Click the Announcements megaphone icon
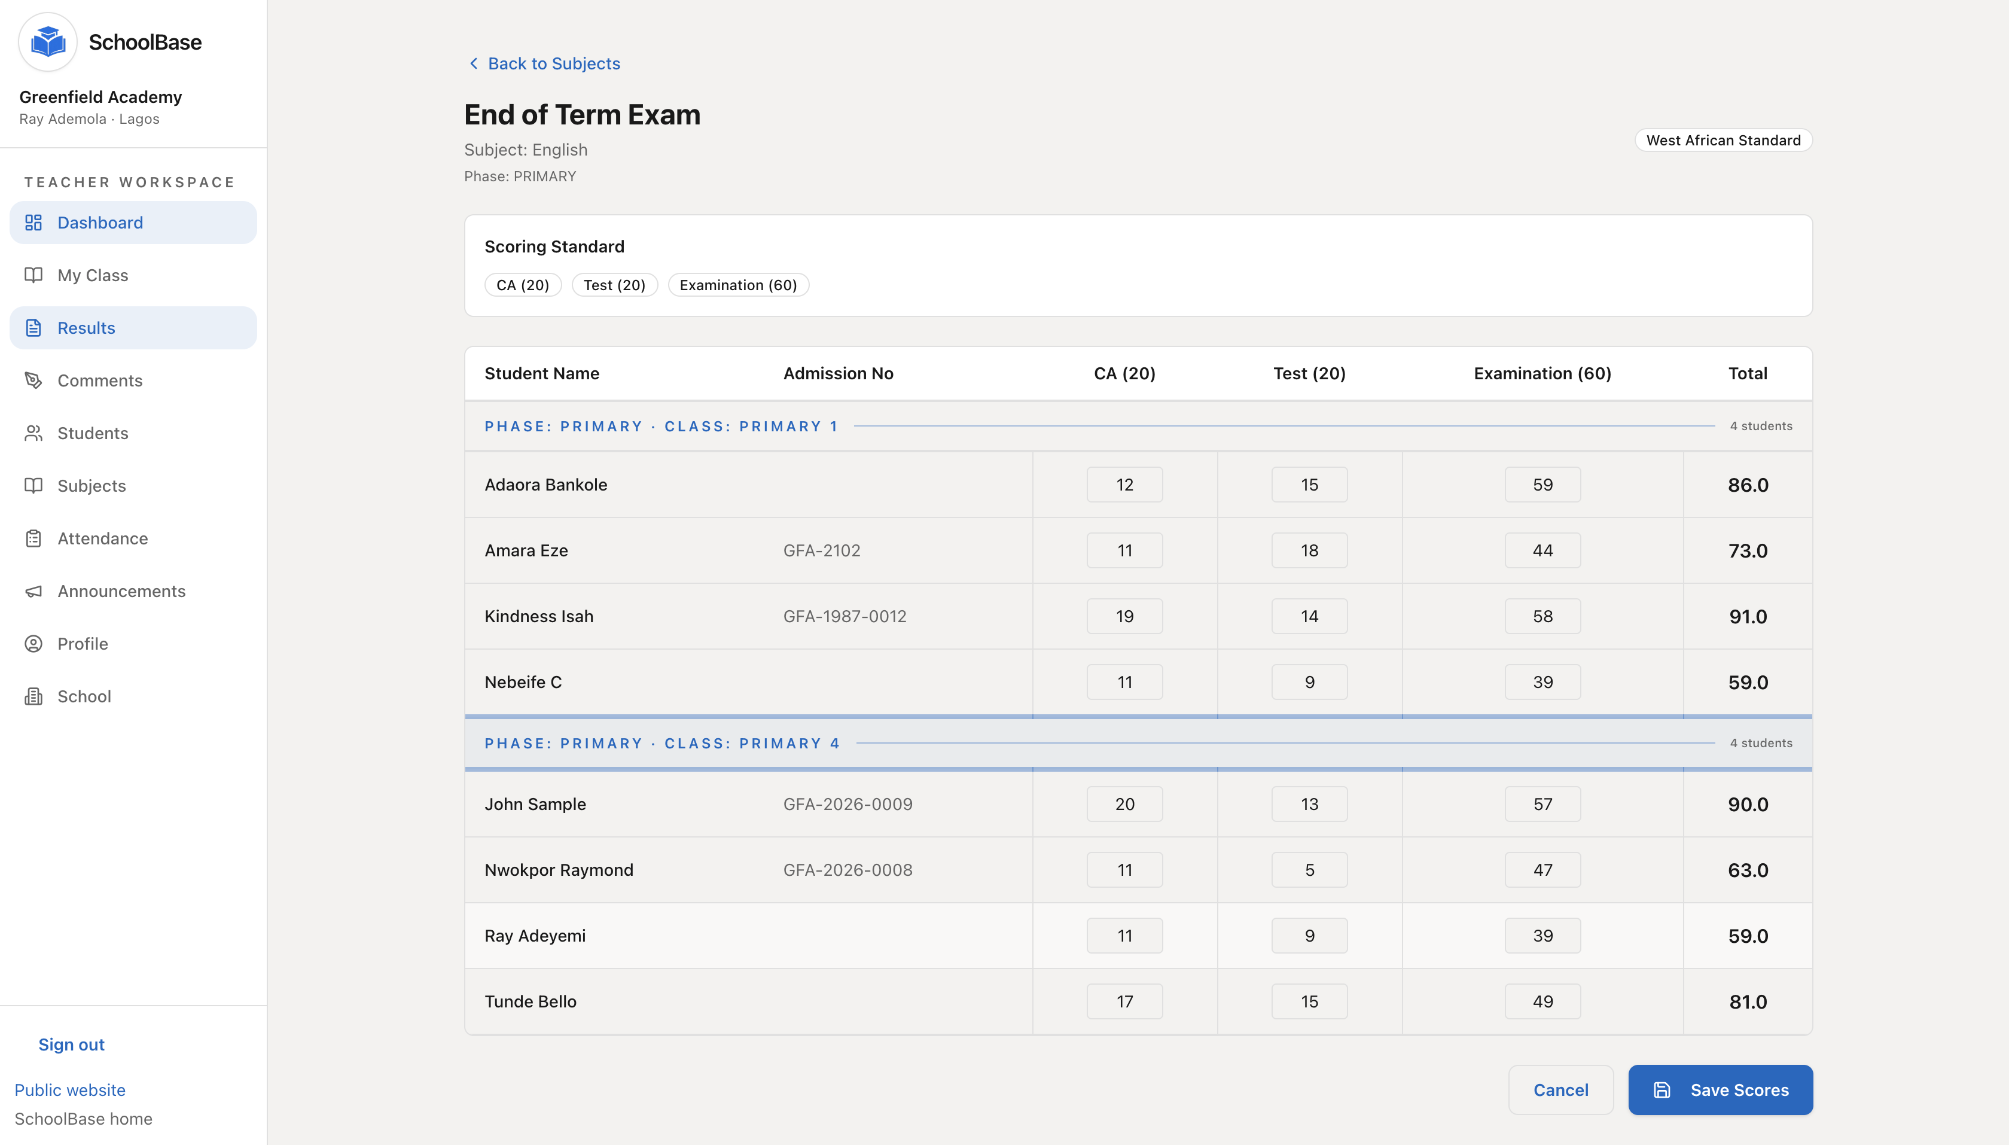Viewport: 2009px width, 1145px height. 33,592
